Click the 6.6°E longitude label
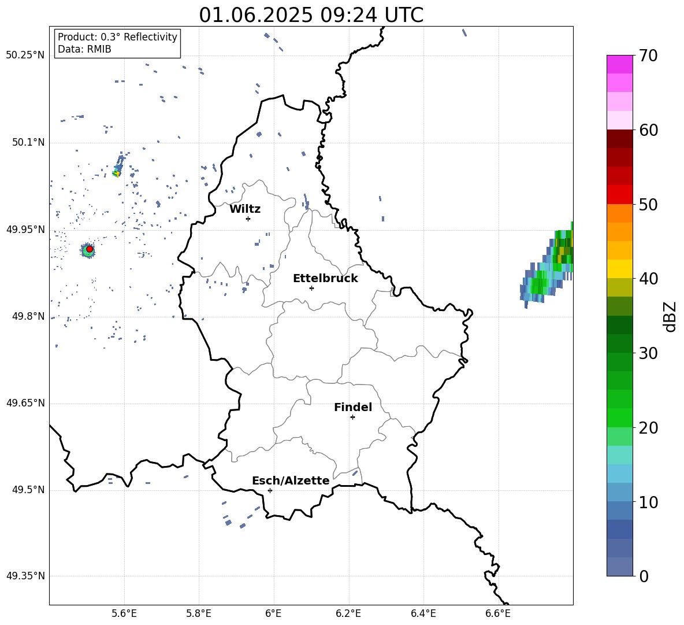 click(x=498, y=613)
